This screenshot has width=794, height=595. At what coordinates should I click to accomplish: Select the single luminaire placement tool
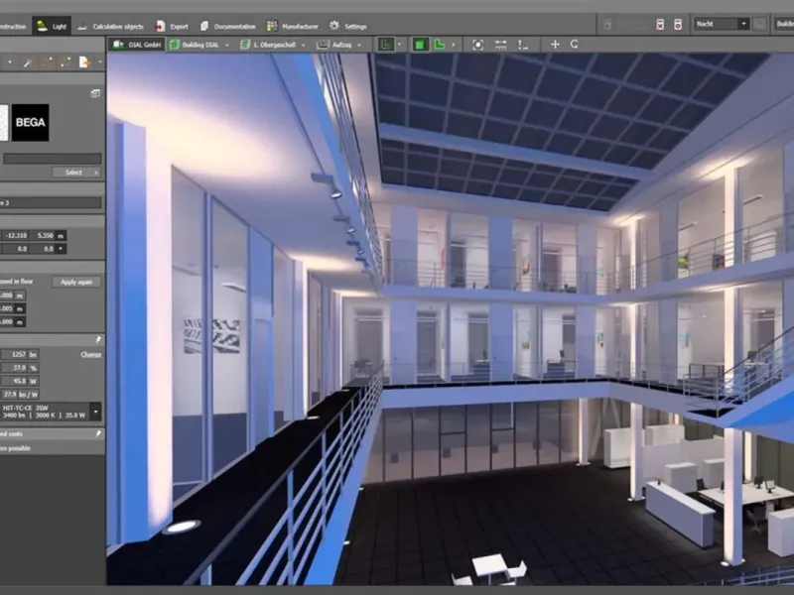click(9, 62)
